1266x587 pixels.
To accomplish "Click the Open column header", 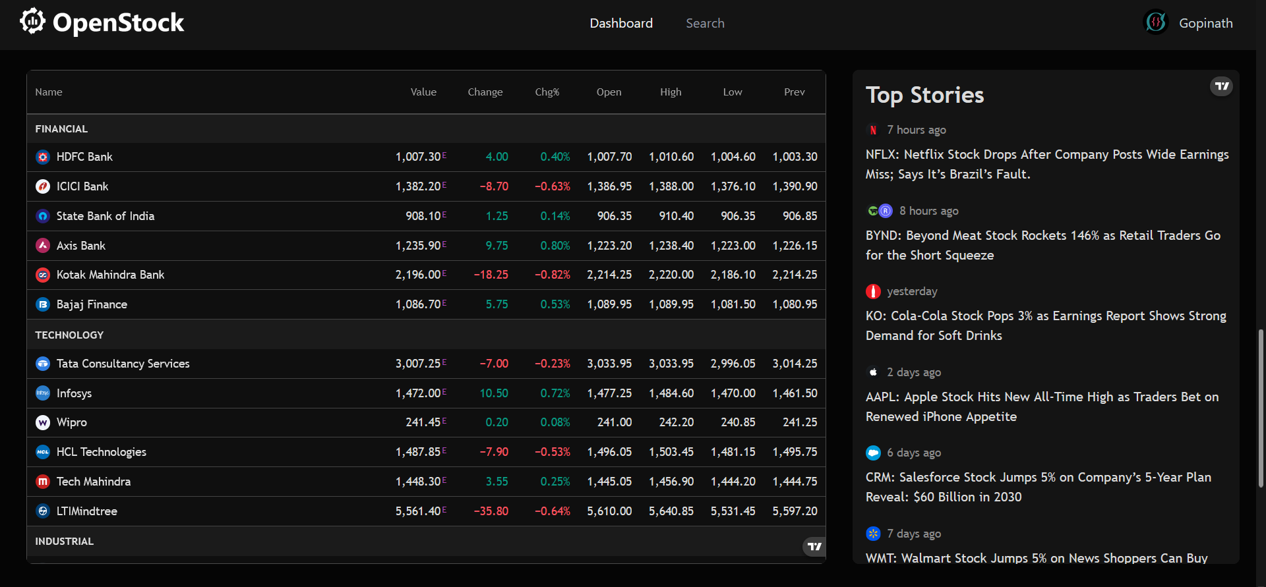I will click(x=609, y=92).
